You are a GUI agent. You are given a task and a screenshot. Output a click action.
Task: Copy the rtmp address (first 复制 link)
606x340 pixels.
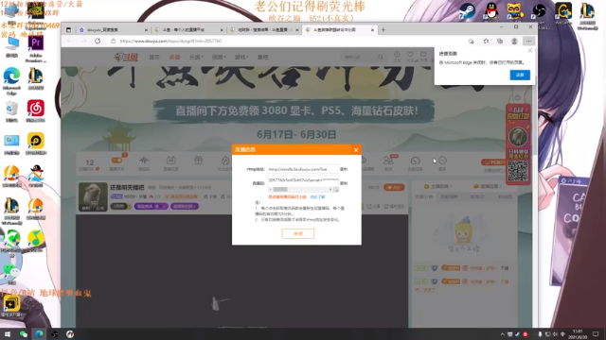[343, 169]
